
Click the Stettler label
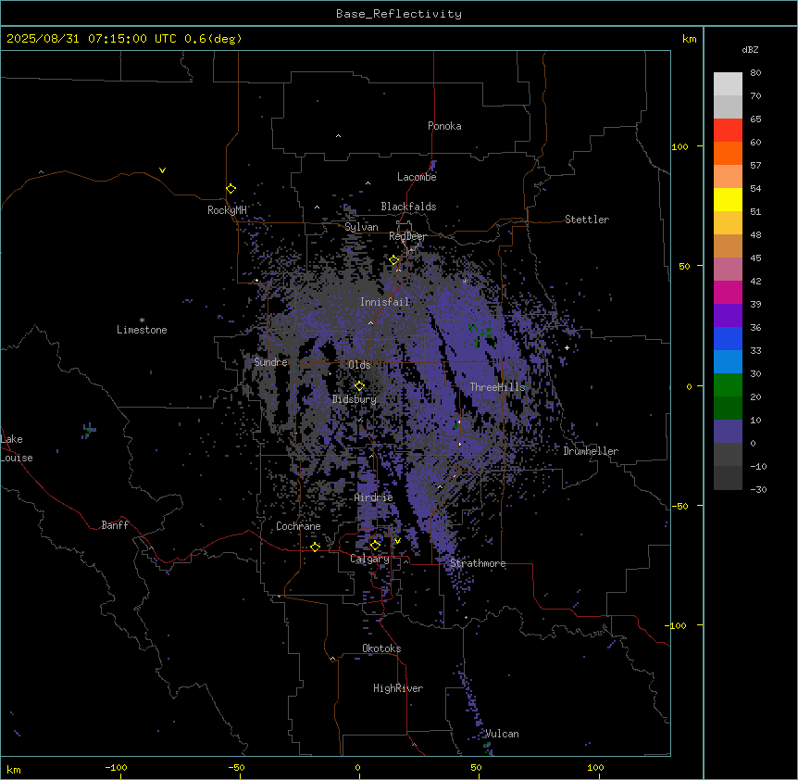point(587,220)
